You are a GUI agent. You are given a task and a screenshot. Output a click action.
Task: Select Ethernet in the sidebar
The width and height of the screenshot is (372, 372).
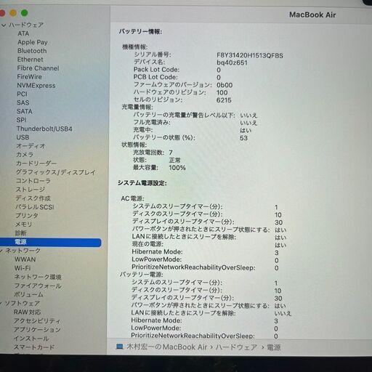point(30,60)
